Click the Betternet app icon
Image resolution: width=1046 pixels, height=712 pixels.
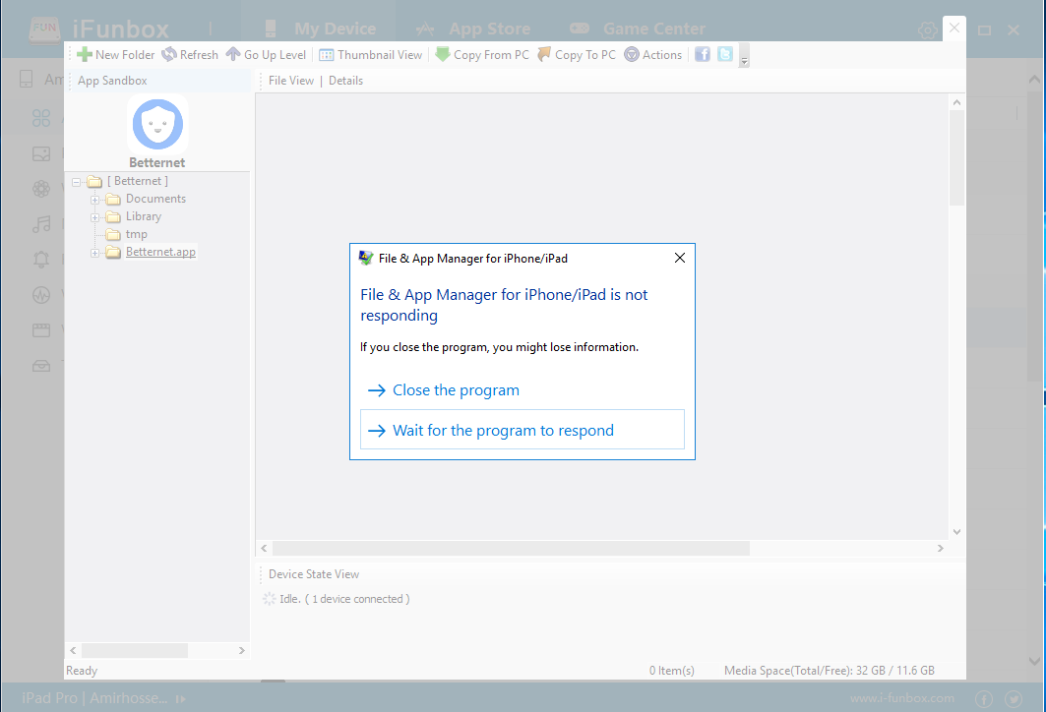[x=157, y=125]
